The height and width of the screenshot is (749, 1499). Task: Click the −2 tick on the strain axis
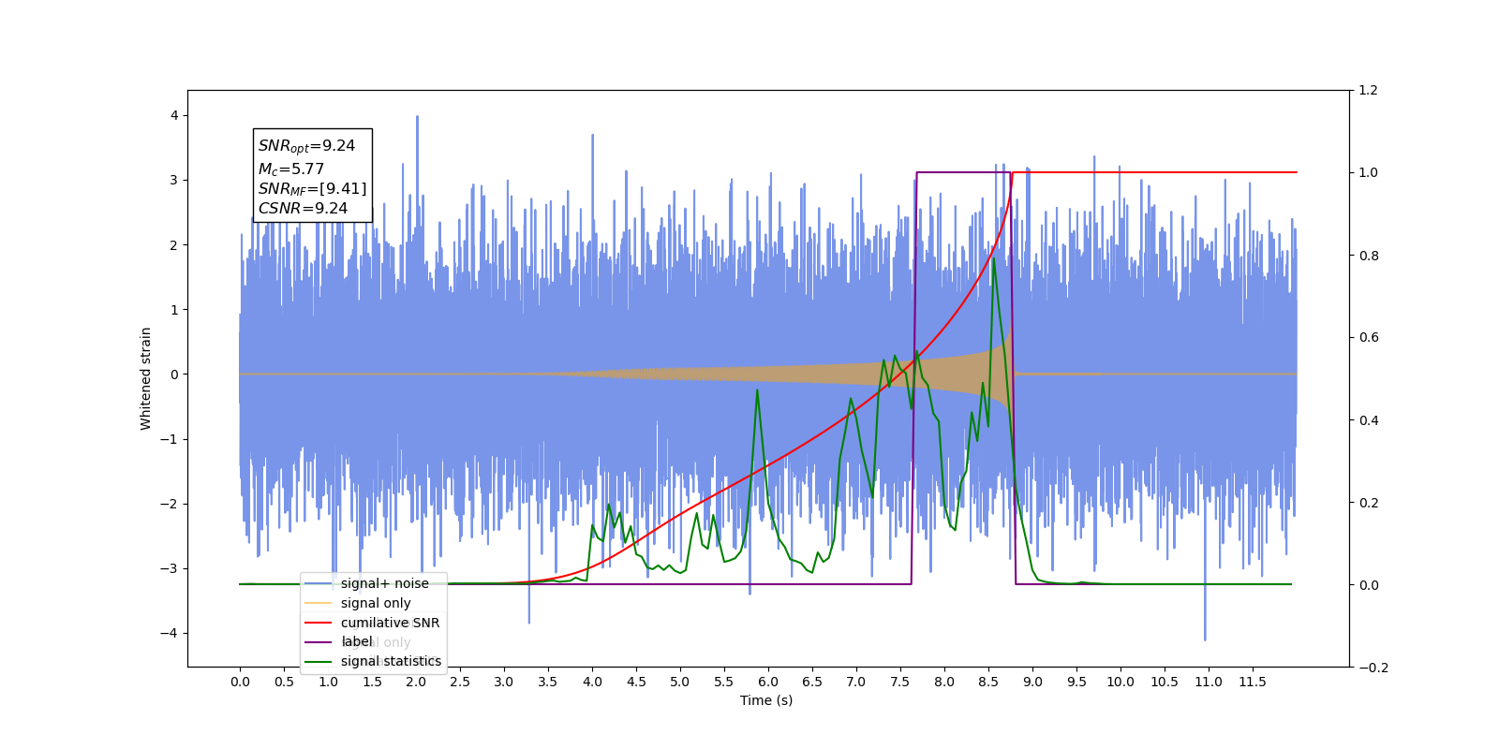[170, 504]
